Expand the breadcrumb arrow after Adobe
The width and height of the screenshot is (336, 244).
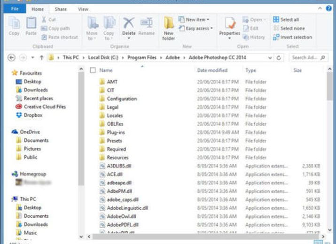click(184, 58)
